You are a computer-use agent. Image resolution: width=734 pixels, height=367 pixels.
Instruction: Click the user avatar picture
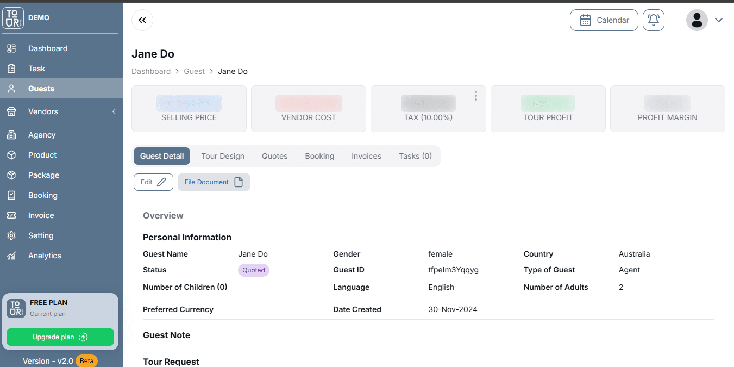tap(697, 20)
